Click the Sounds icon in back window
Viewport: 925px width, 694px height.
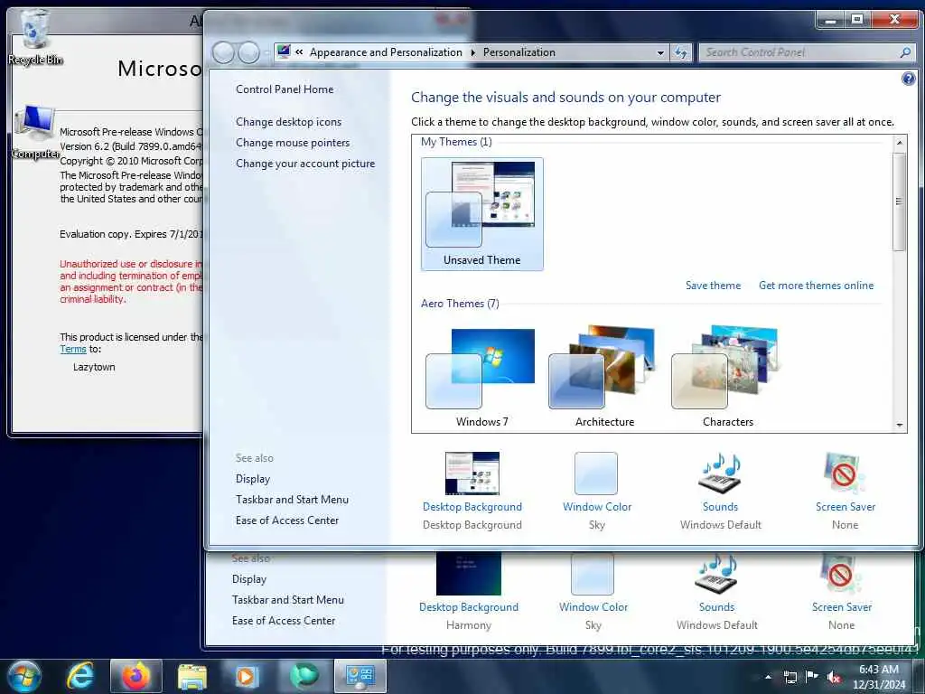point(716,574)
